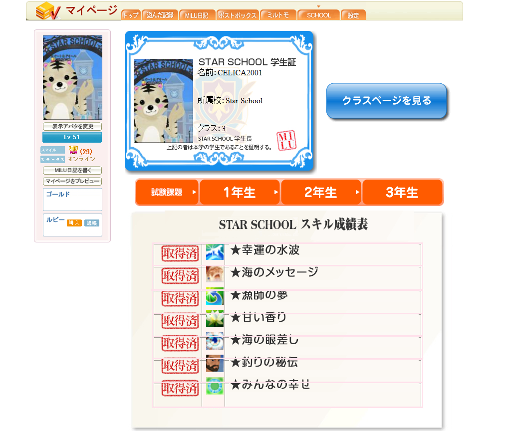
Task: Click the クラスページを見る button
Action: [x=387, y=101]
